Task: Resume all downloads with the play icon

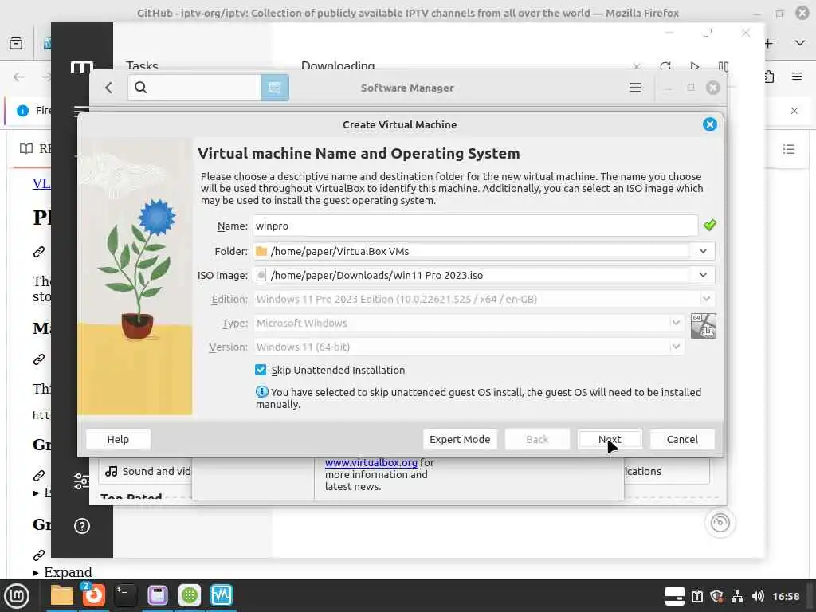Action: pos(694,66)
